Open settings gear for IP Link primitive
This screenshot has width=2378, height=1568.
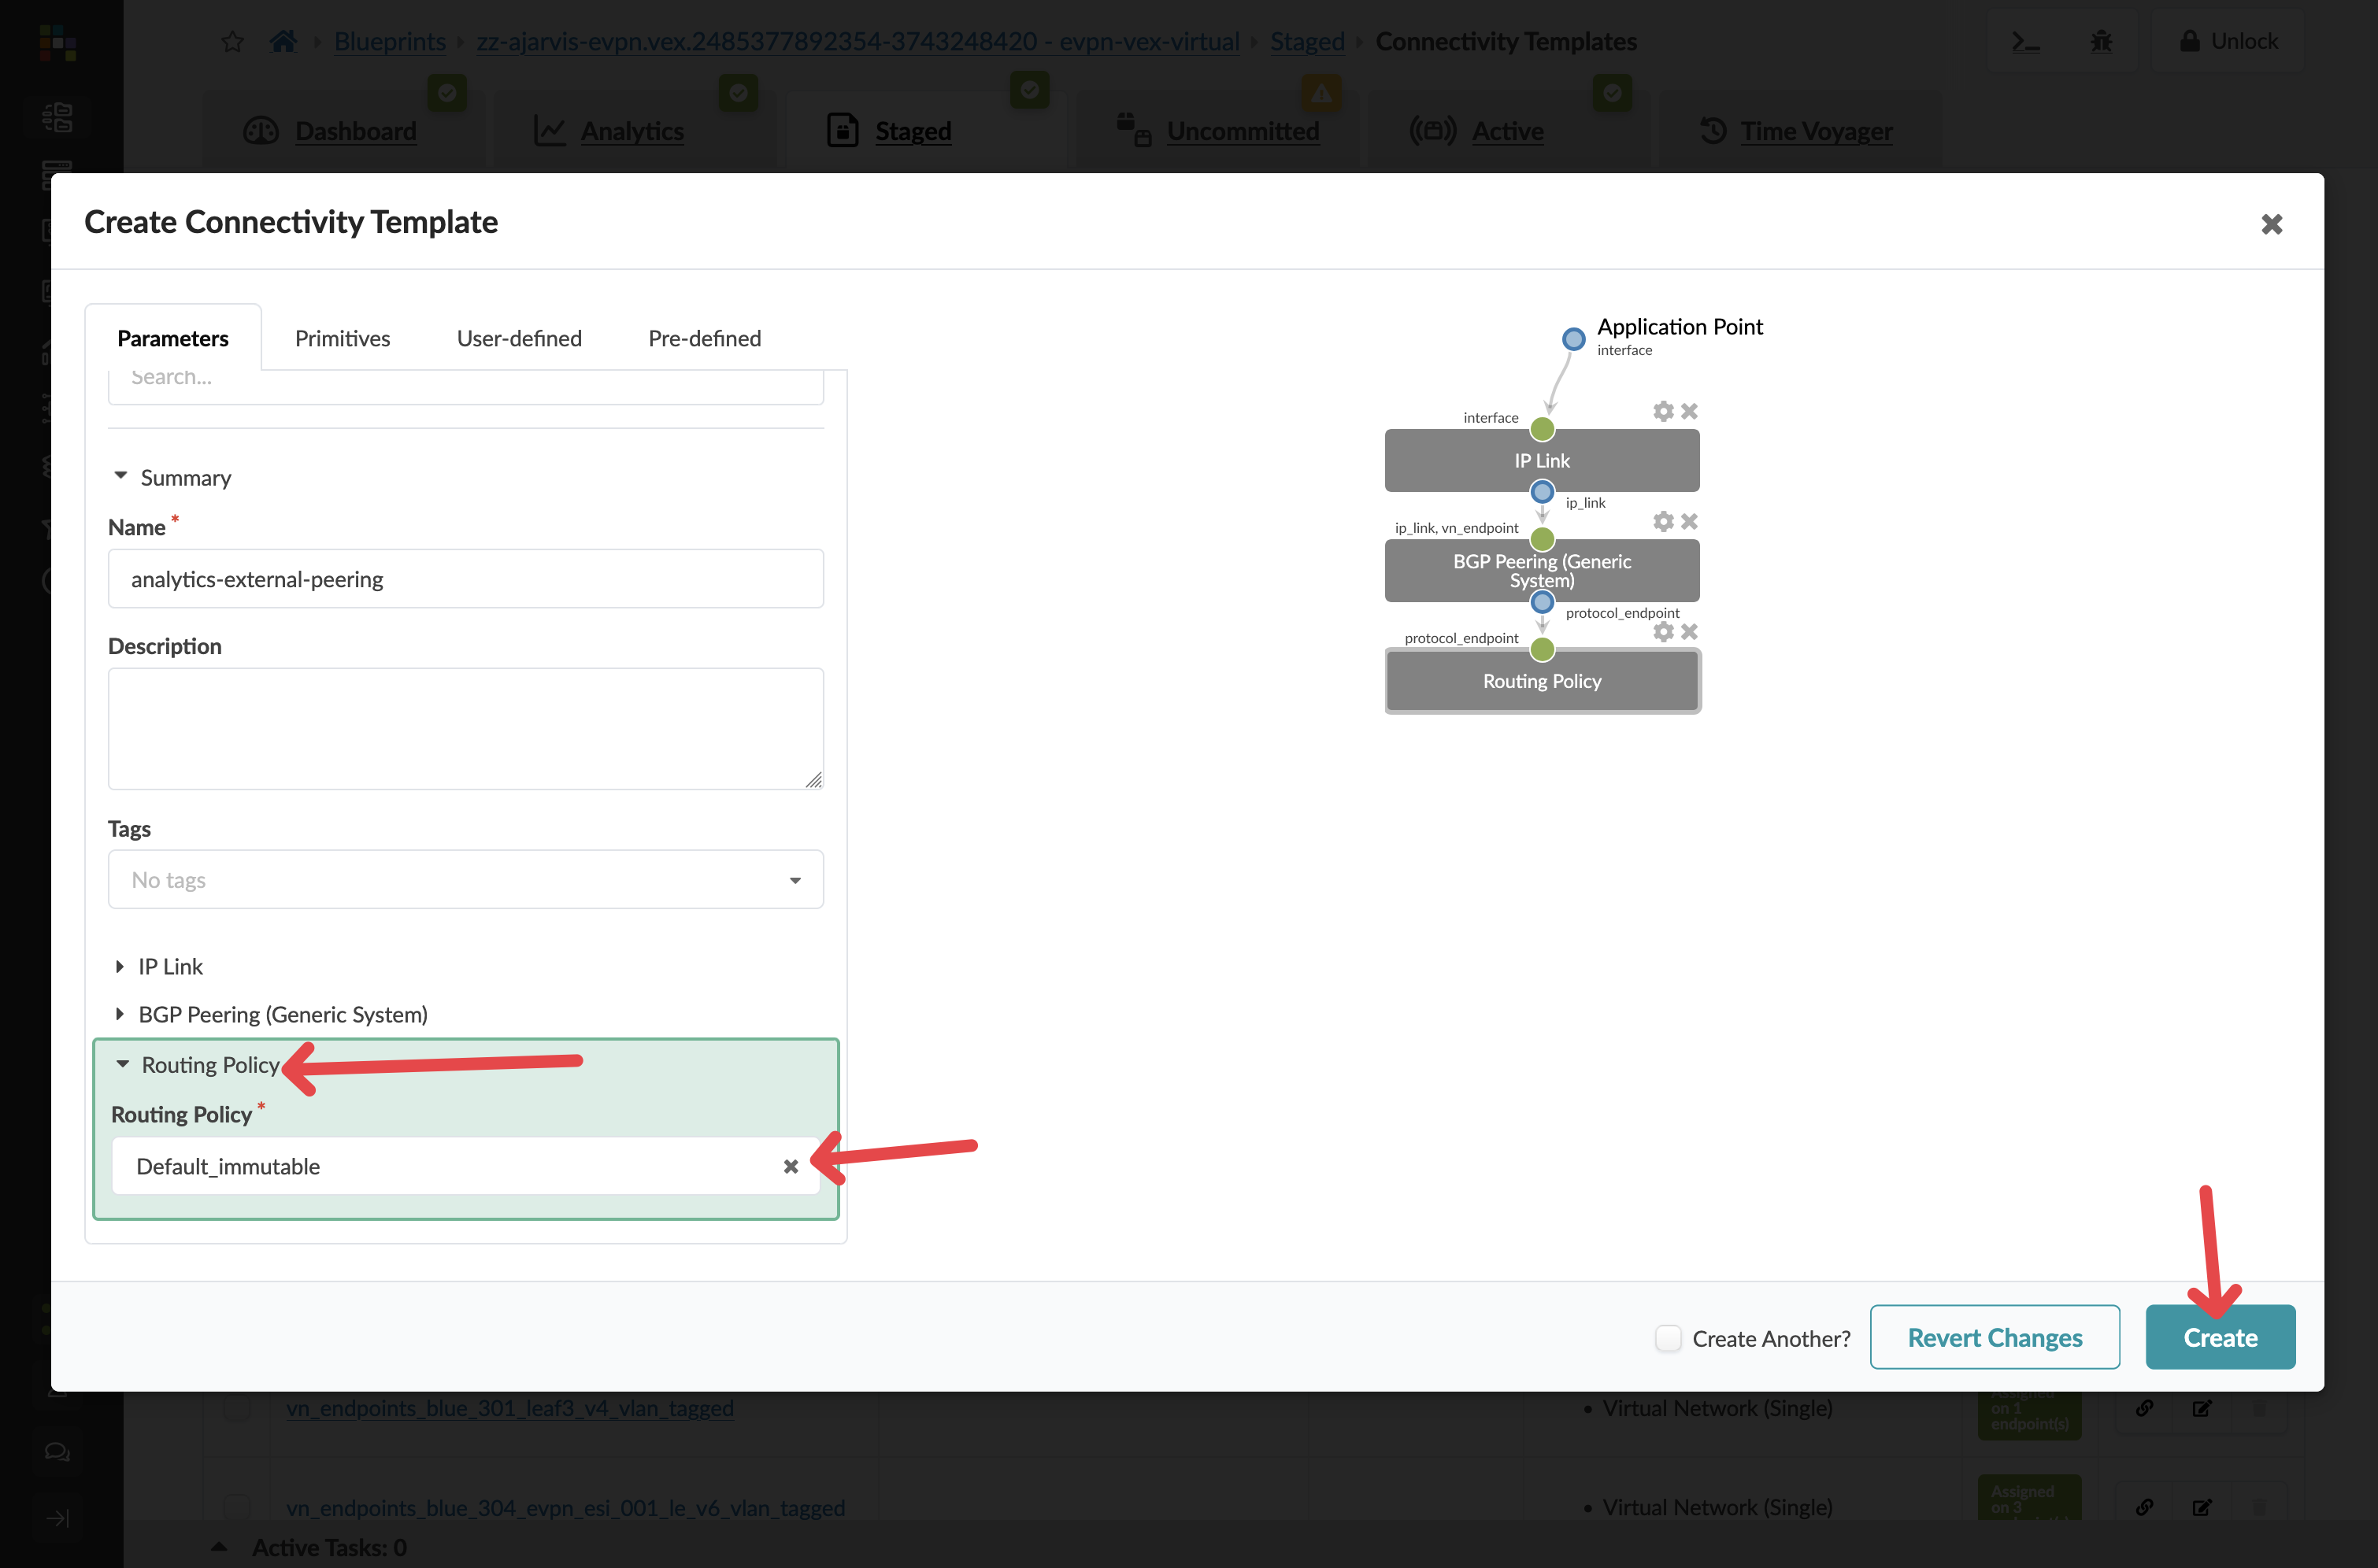pos(1663,411)
